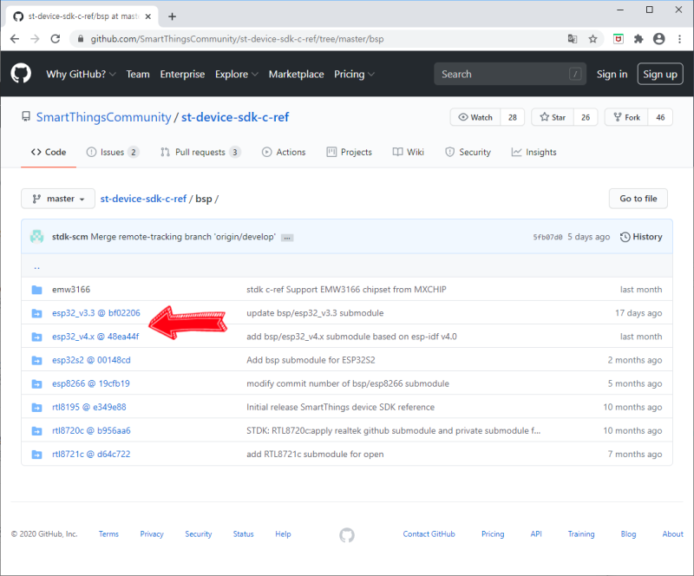Screen dimensions: 694x576
Task: Click the Go to file button
Action: [638, 198]
